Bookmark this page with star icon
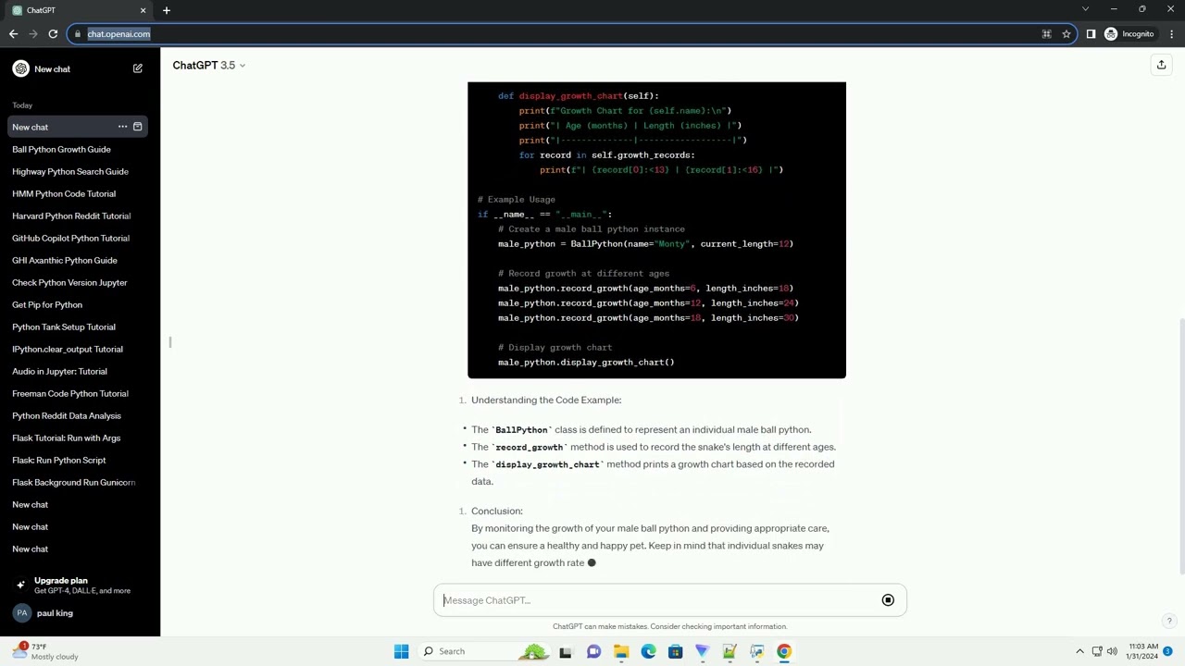Image resolution: width=1185 pixels, height=666 pixels. point(1066,34)
